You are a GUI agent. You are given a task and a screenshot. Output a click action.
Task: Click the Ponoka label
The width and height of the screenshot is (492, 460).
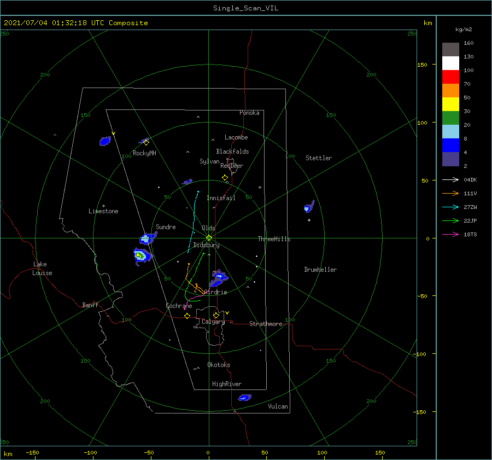pyautogui.click(x=249, y=113)
